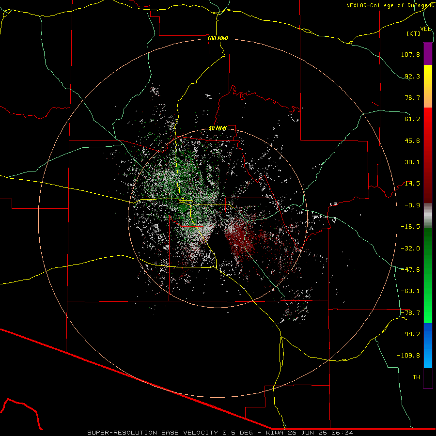Select the 92.3 velocity scale label
This screenshot has width=436, height=436.
412,76
